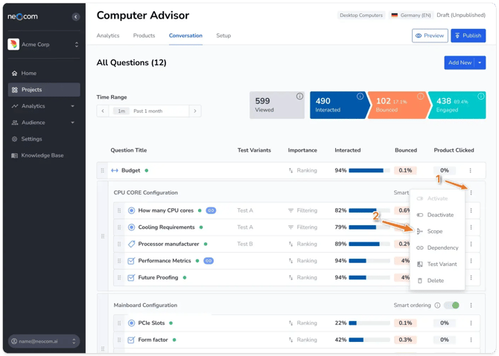Click the Smart ordering info icon in Mainboard Configuration
Viewport: 499px width, 356px height.
click(x=437, y=305)
